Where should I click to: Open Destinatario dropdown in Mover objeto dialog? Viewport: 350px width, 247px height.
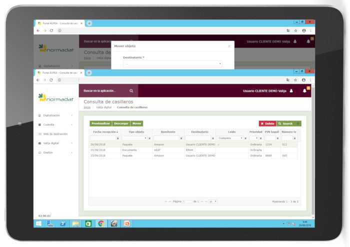[x=173, y=64]
